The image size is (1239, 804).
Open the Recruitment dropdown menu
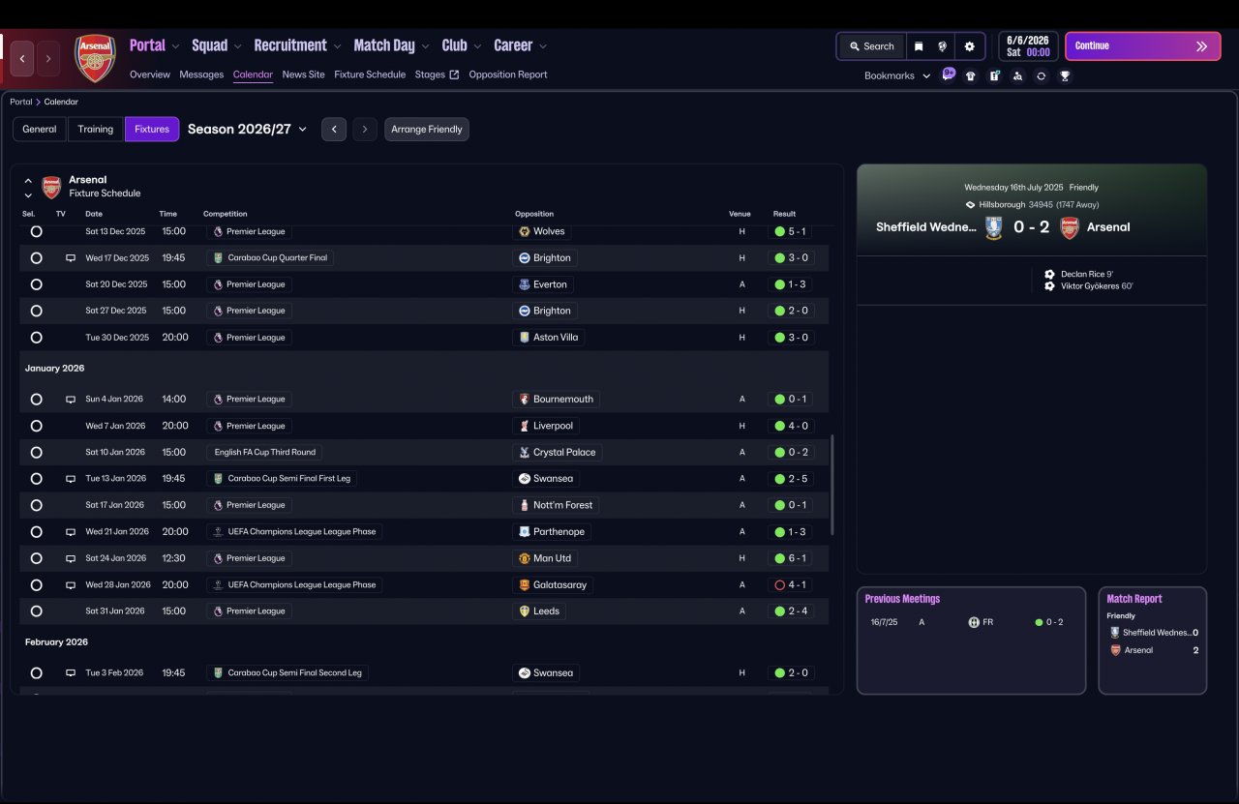point(298,45)
